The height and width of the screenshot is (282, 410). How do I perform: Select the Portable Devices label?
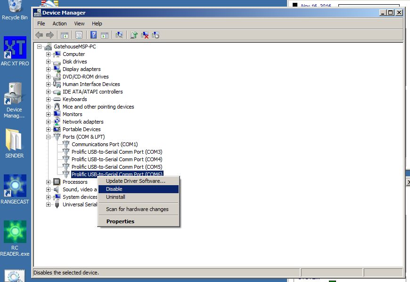[x=82, y=129]
